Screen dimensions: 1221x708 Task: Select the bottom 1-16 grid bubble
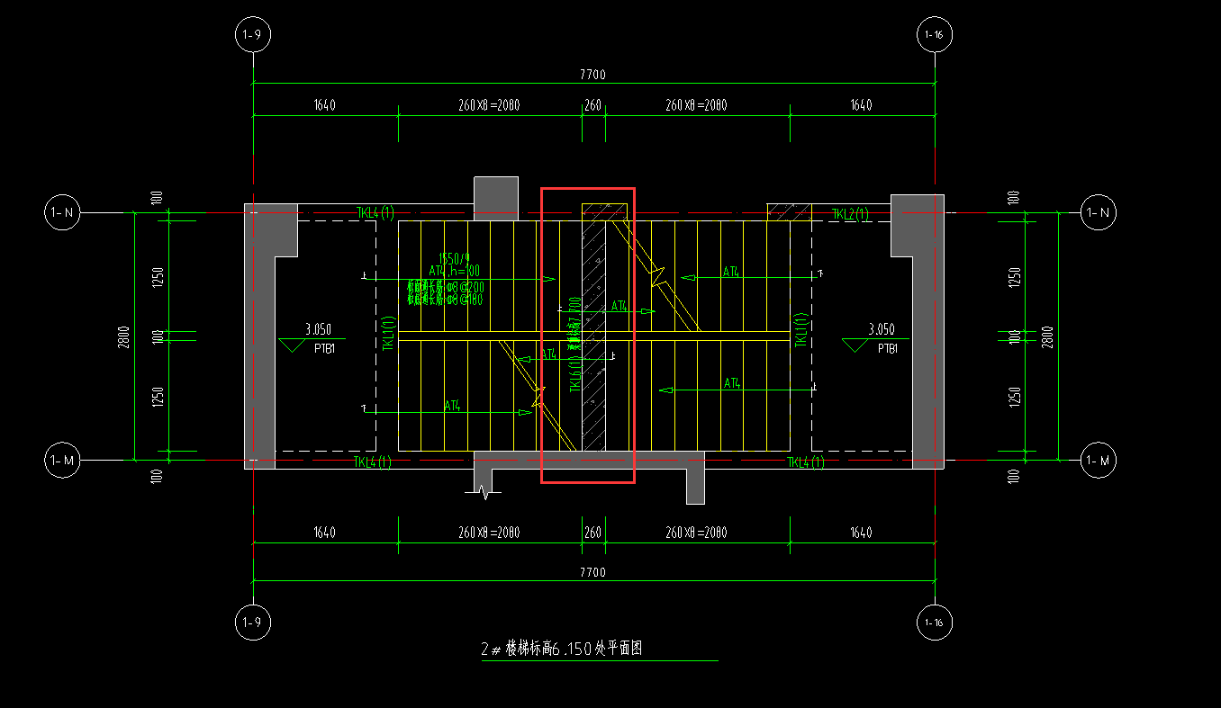click(x=934, y=623)
